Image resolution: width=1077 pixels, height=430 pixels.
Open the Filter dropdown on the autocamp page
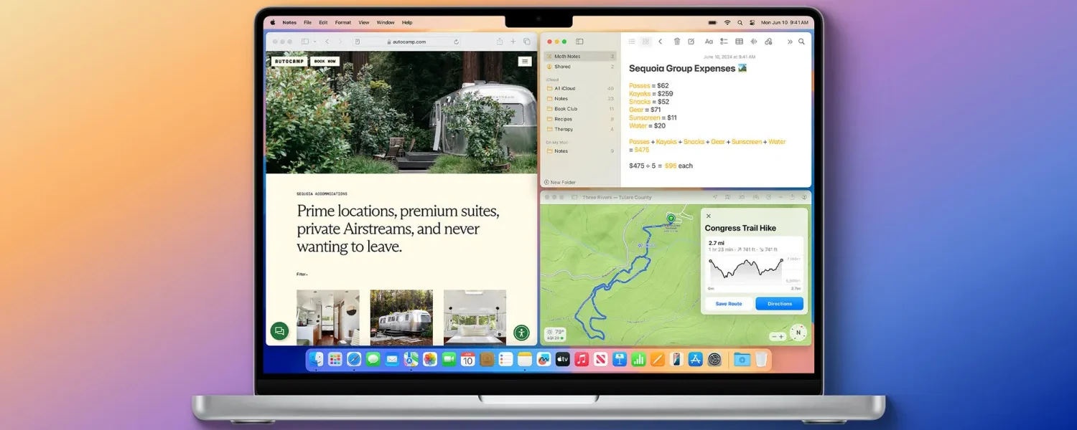pos(302,273)
